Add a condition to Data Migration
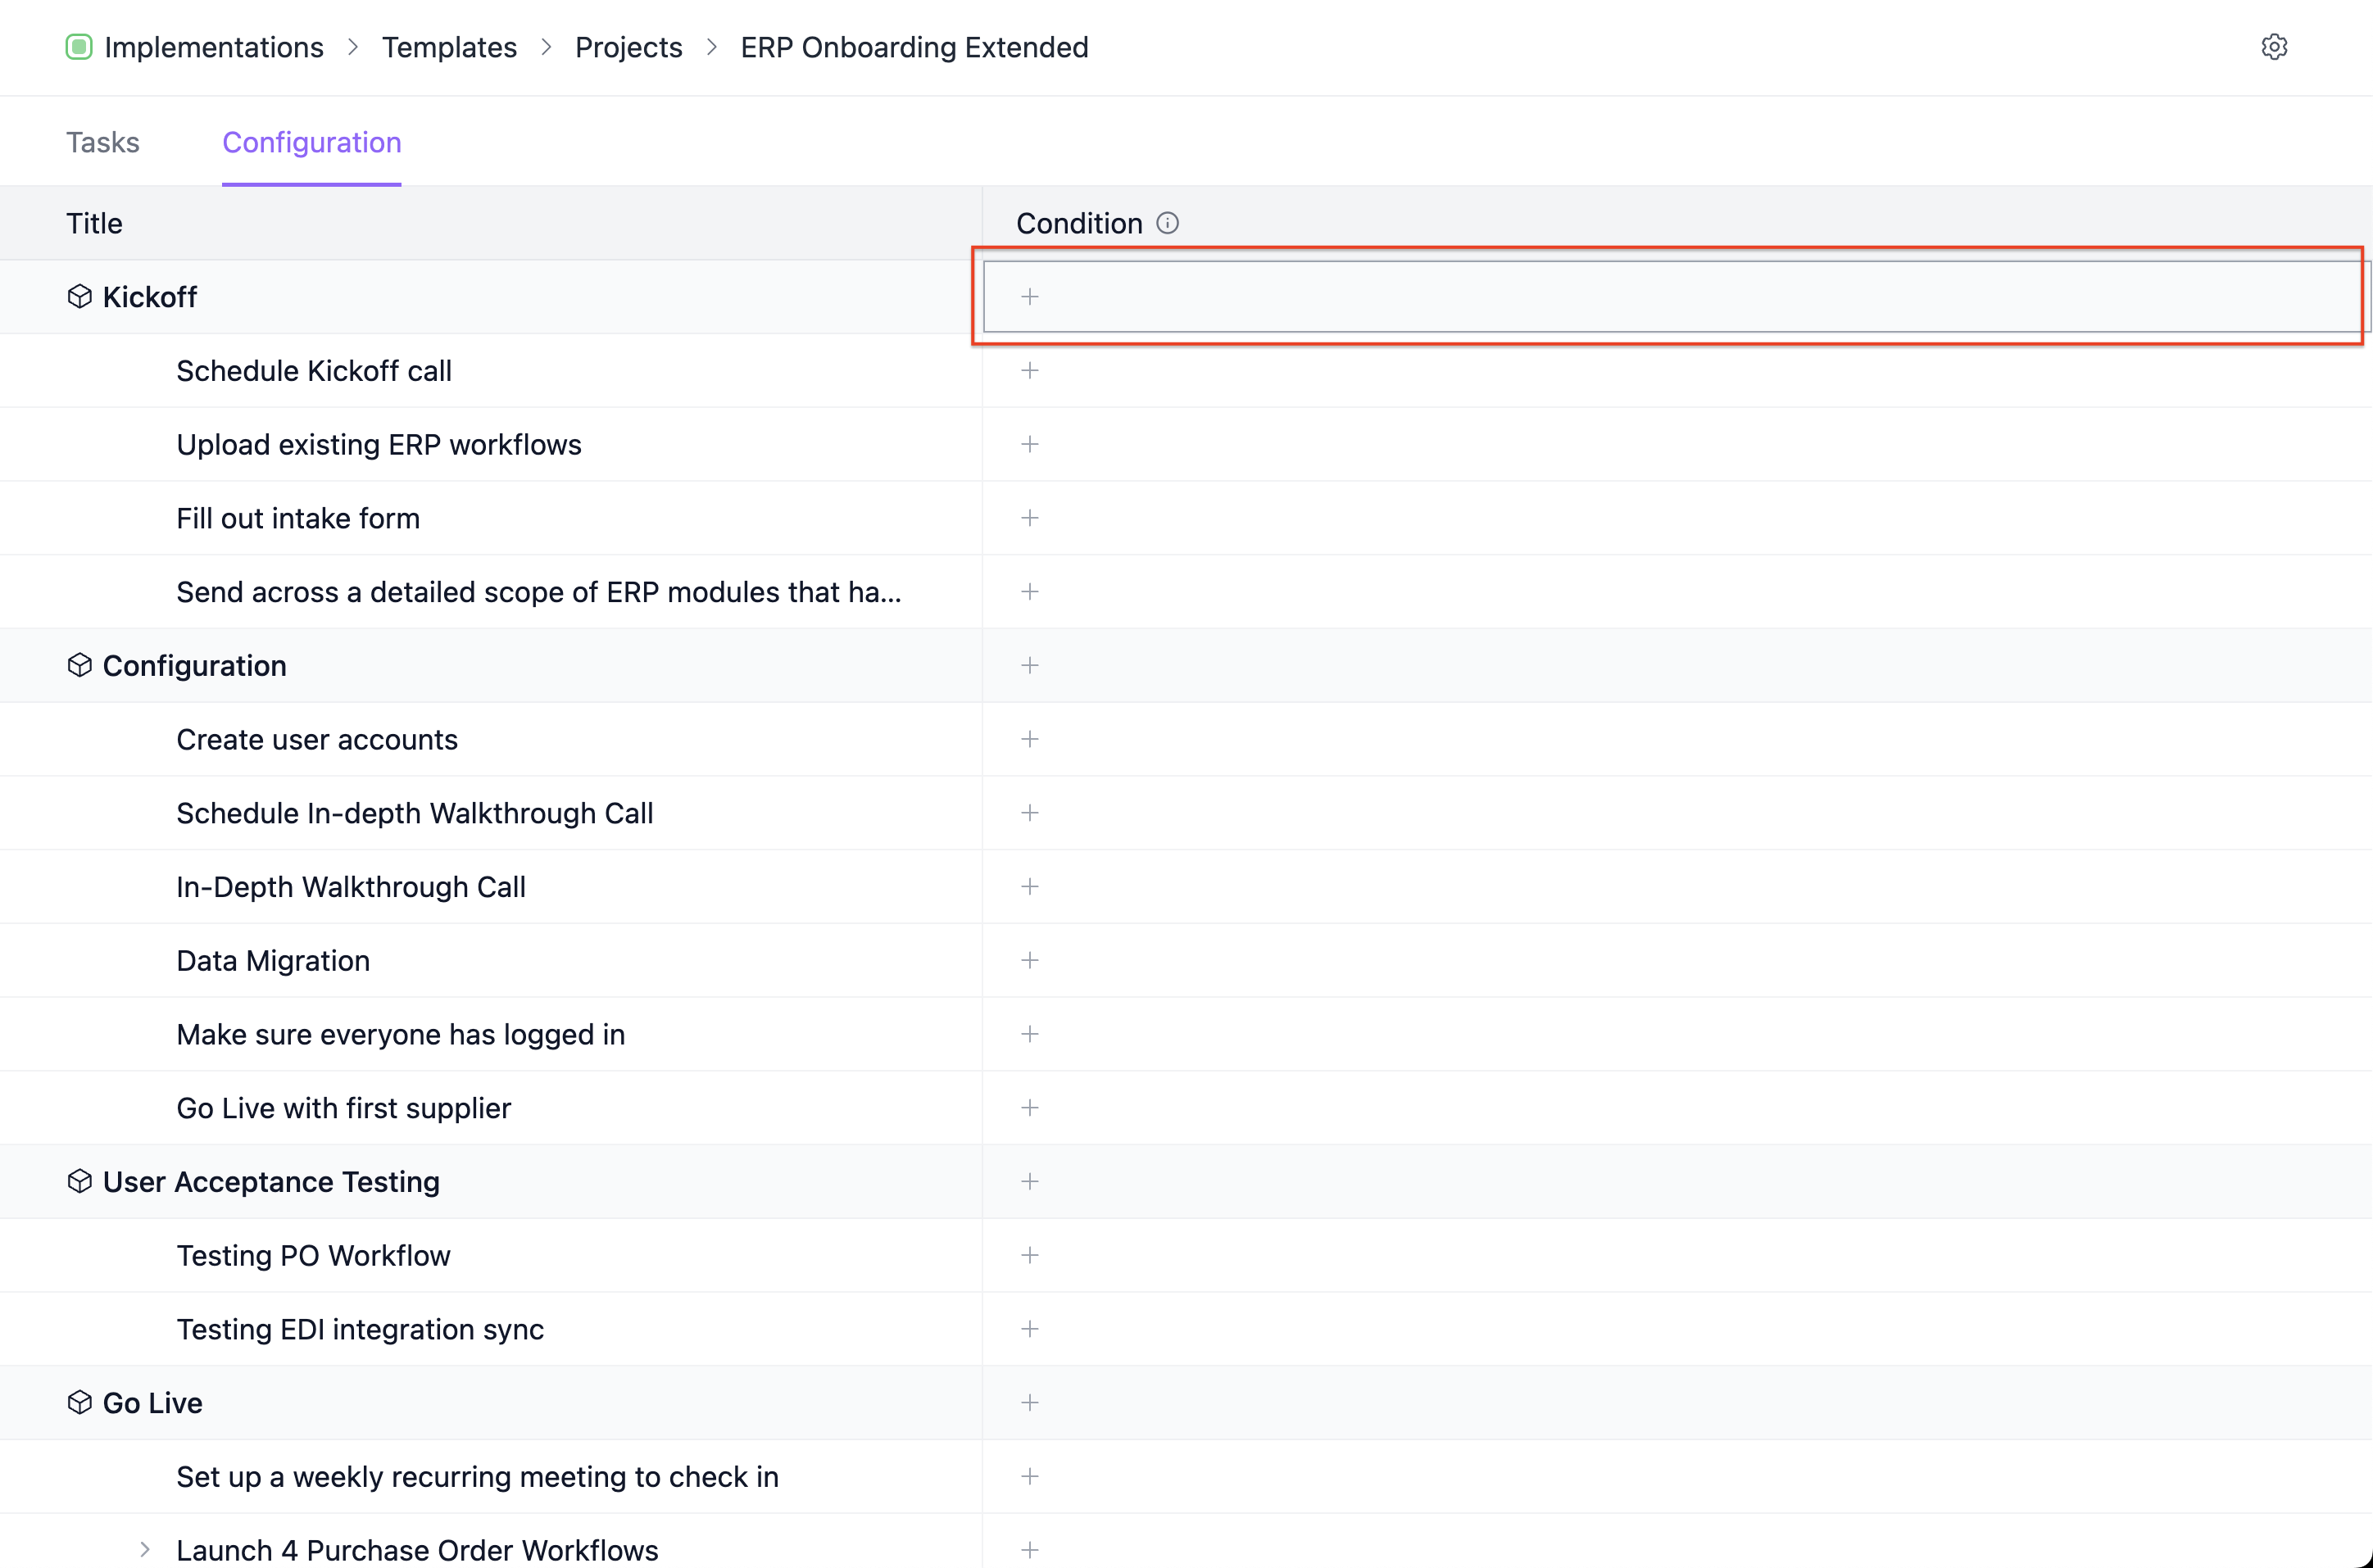 (1030, 960)
